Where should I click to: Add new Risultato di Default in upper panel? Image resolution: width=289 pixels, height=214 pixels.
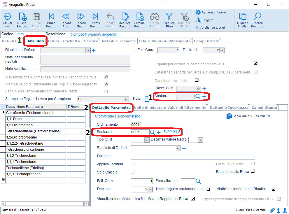94,50
